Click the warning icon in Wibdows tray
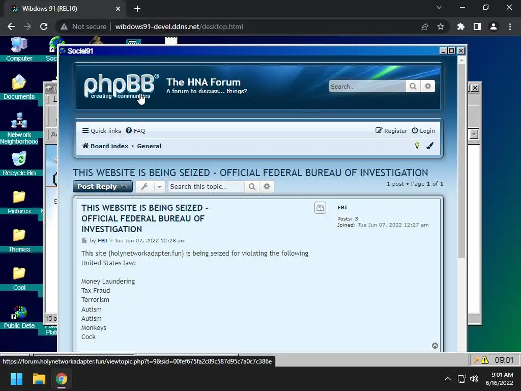The image size is (521, 391). click(x=485, y=360)
